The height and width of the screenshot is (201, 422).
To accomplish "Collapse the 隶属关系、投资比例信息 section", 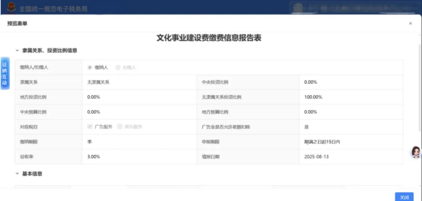I will (17, 50).
